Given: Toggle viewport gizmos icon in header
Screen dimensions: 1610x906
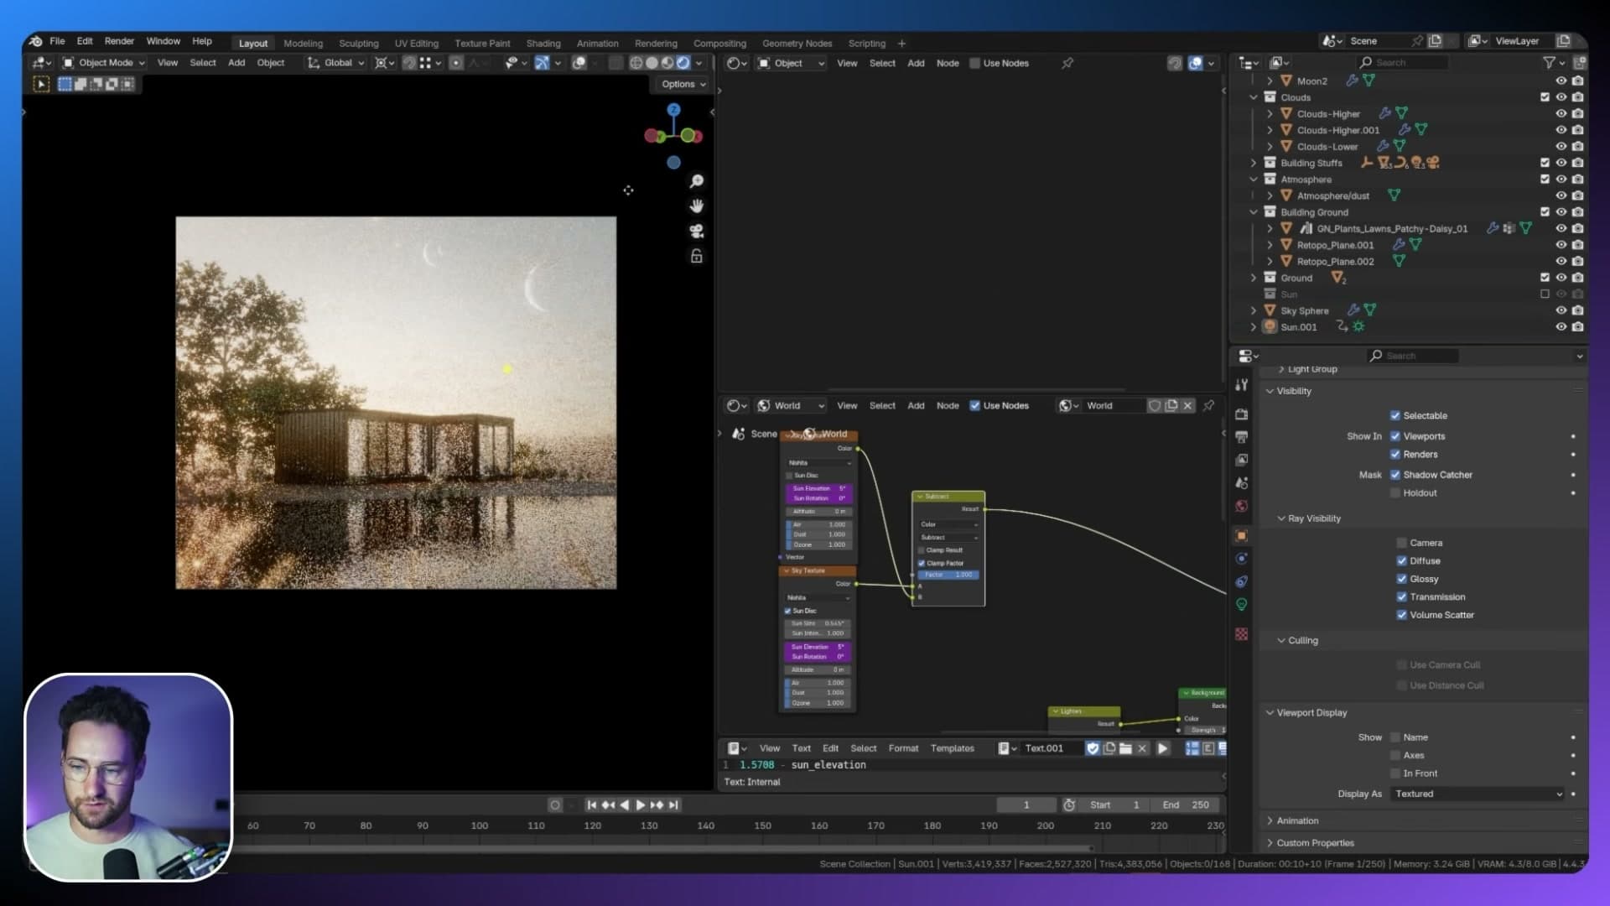Looking at the screenshot, I should point(542,63).
